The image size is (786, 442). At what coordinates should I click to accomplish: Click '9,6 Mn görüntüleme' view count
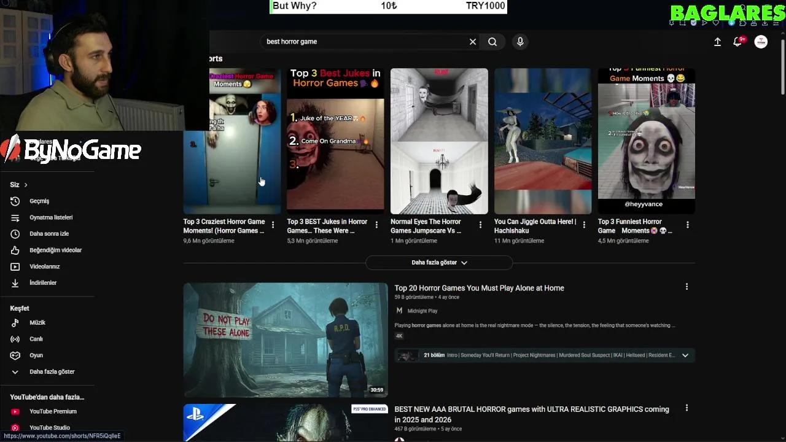(209, 241)
